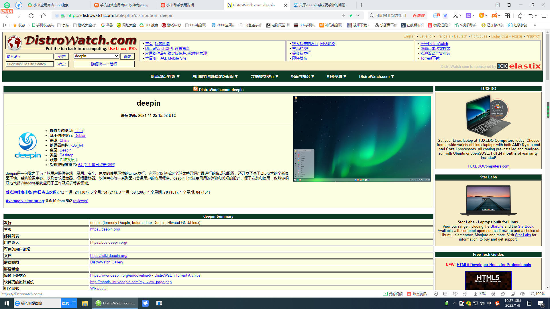Click the page zoom 100% control
550x309 pixels.
538,294
